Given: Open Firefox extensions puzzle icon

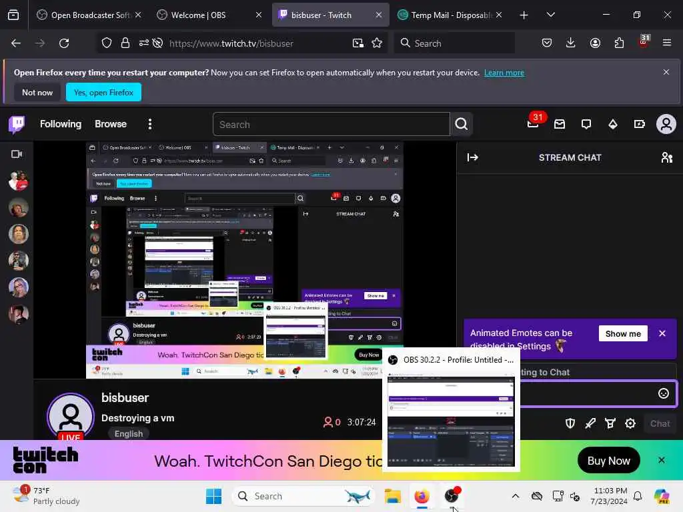Looking at the screenshot, I should (x=619, y=43).
